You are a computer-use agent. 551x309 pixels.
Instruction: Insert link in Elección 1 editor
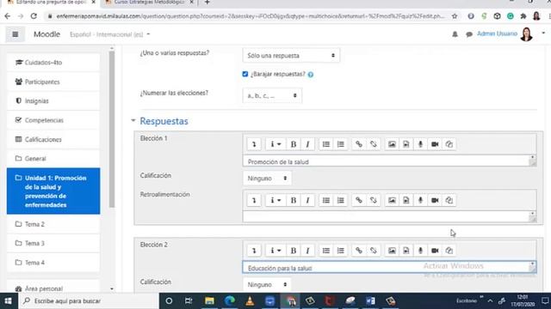(x=359, y=144)
